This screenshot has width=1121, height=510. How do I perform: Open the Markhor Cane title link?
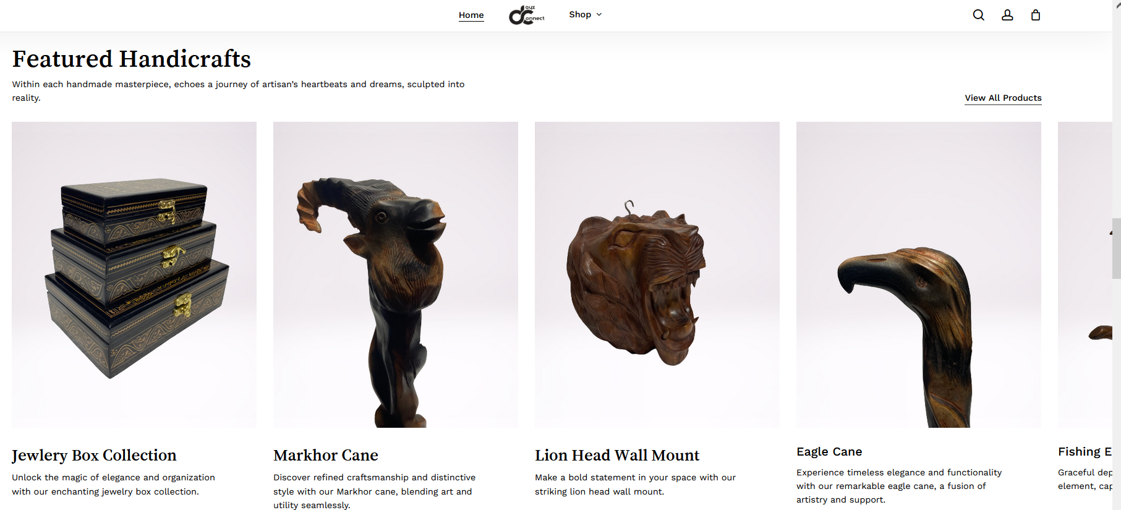coord(326,455)
